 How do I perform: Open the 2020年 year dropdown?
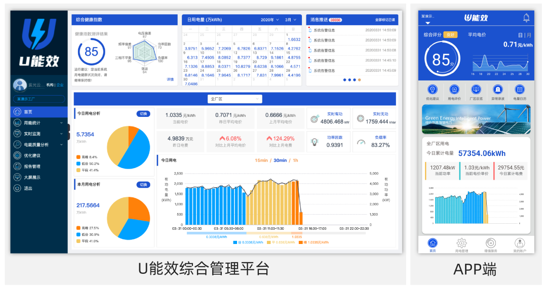click(269, 20)
